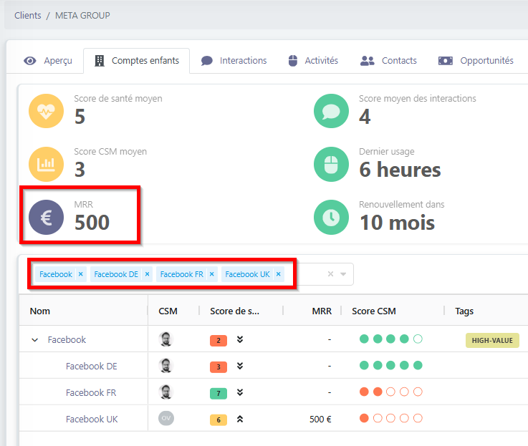Clear all selected account filters

[x=330, y=274]
